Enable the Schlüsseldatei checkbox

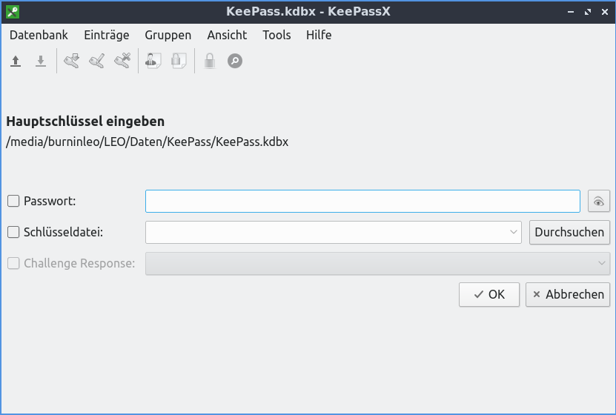click(13, 232)
